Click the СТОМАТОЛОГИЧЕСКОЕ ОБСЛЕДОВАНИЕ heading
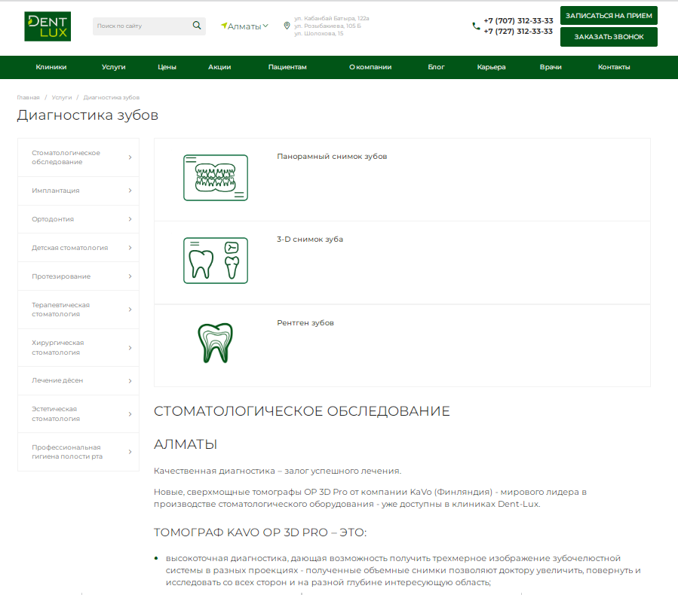The height and width of the screenshot is (595, 678). pos(302,411)
